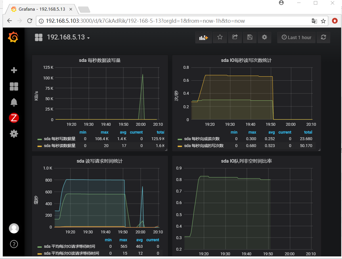Open Dashboards menu in the sidebar

pos(14,86)
